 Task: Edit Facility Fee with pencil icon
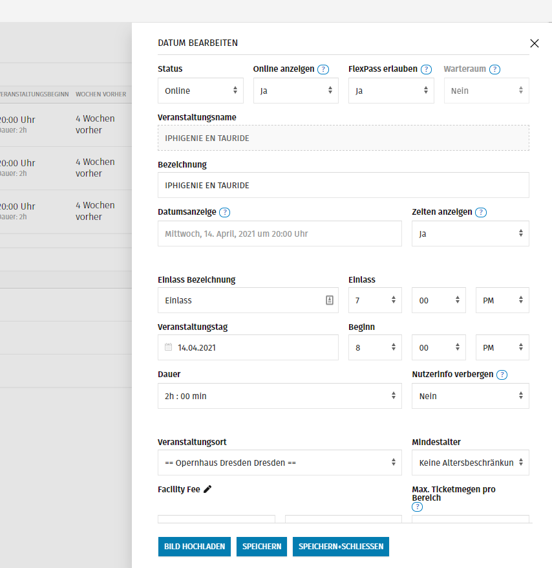207,490
